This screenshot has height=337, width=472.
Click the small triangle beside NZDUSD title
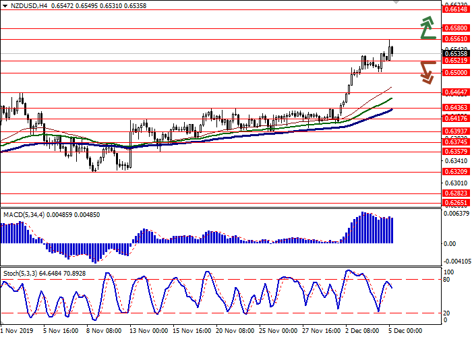pyautogui.click(x=4, y=5)
